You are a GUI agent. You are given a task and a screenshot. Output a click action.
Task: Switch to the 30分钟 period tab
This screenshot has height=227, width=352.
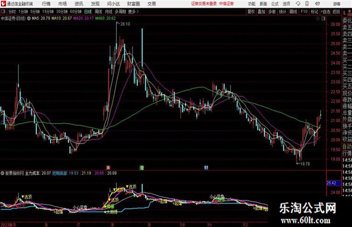[x=62, y=12]
